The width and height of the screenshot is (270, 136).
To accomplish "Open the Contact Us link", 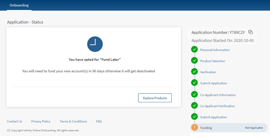I will tap(14, 121).
